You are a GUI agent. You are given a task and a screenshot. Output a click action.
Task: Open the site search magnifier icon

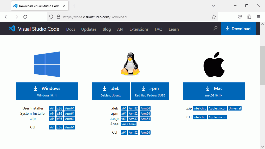tap(215, 28)
